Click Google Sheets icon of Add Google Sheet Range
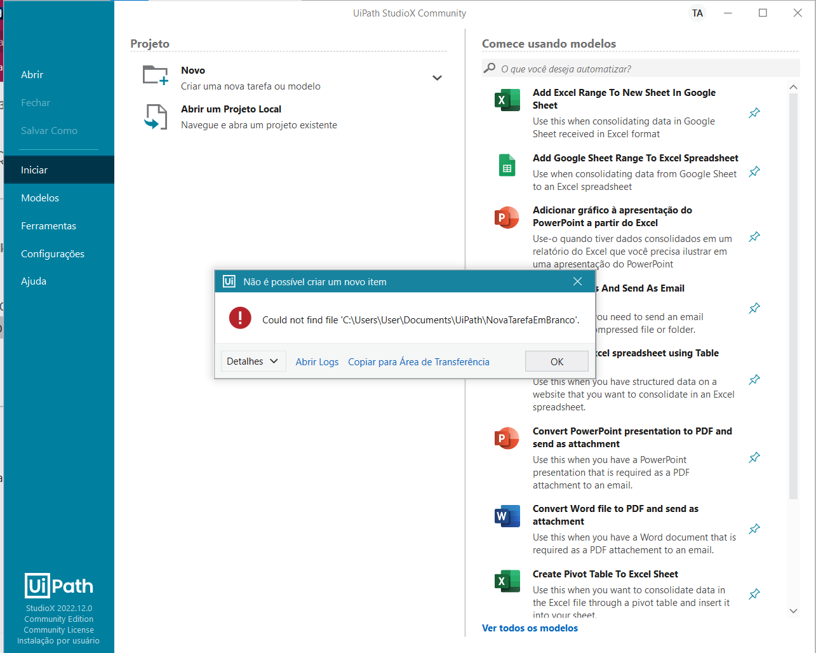Viewport: 816px width, 653px height. [507, 165]
